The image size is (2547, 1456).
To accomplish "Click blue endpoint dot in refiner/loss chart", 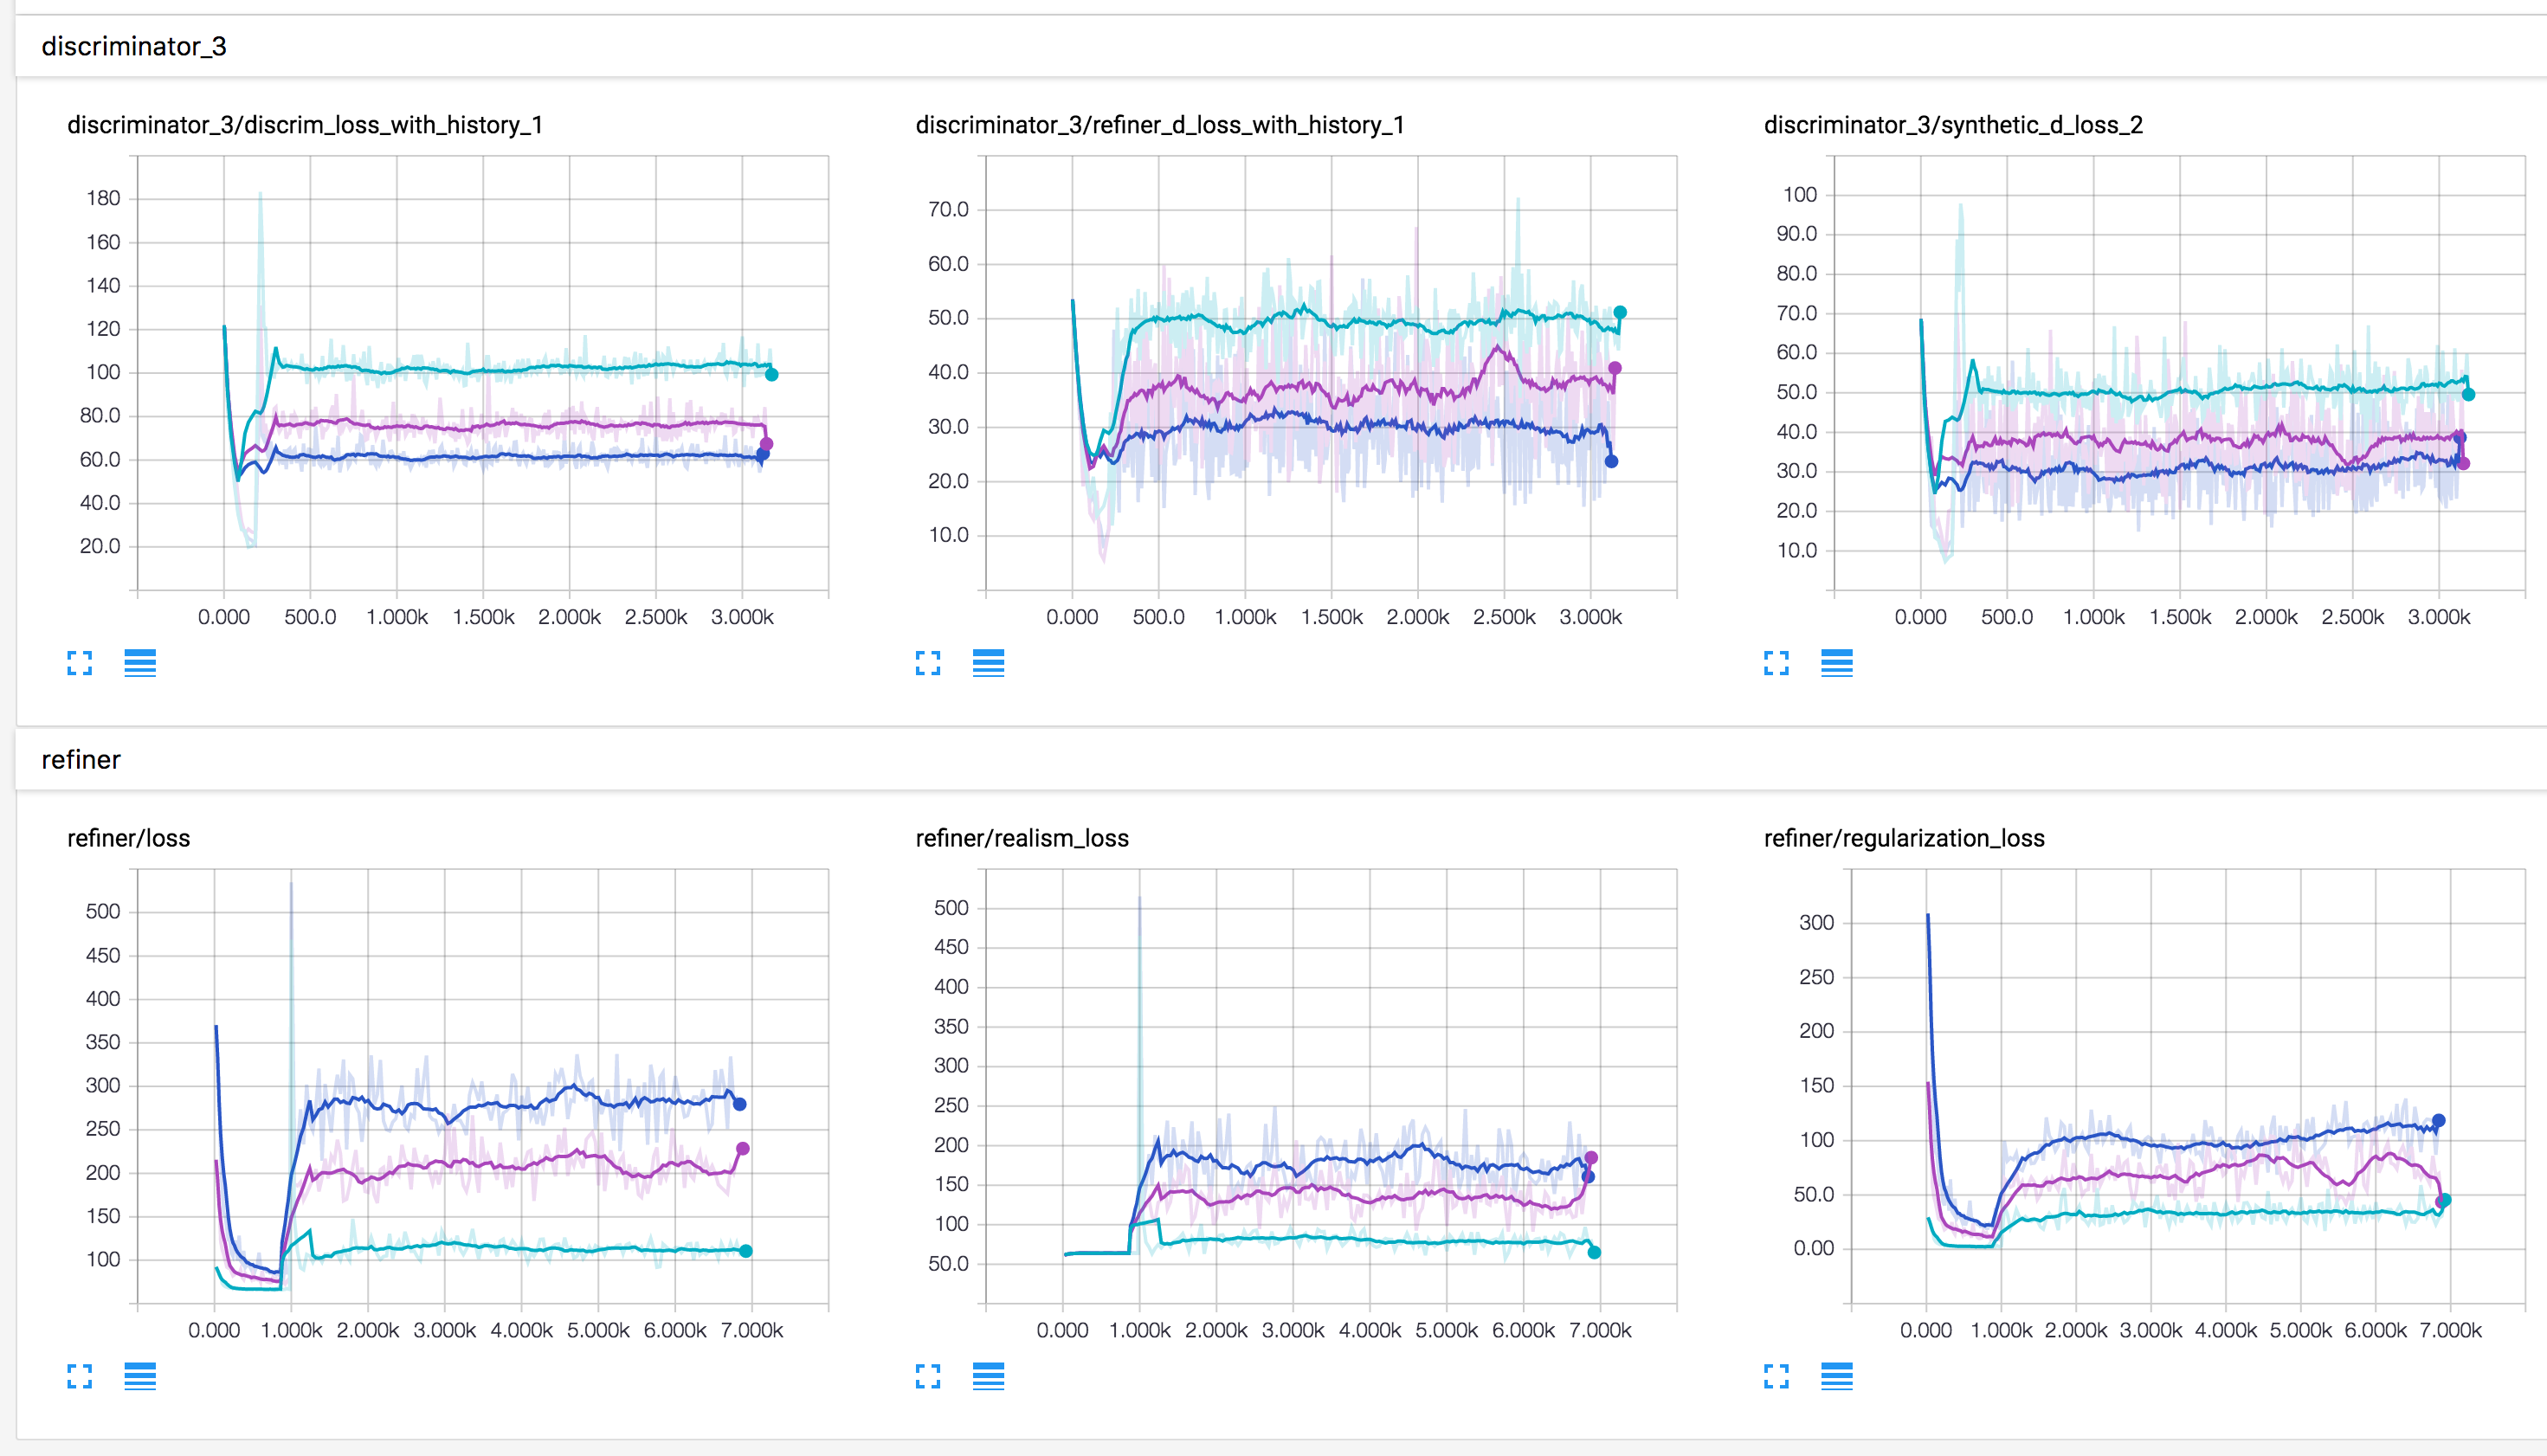I will 740,1105.
